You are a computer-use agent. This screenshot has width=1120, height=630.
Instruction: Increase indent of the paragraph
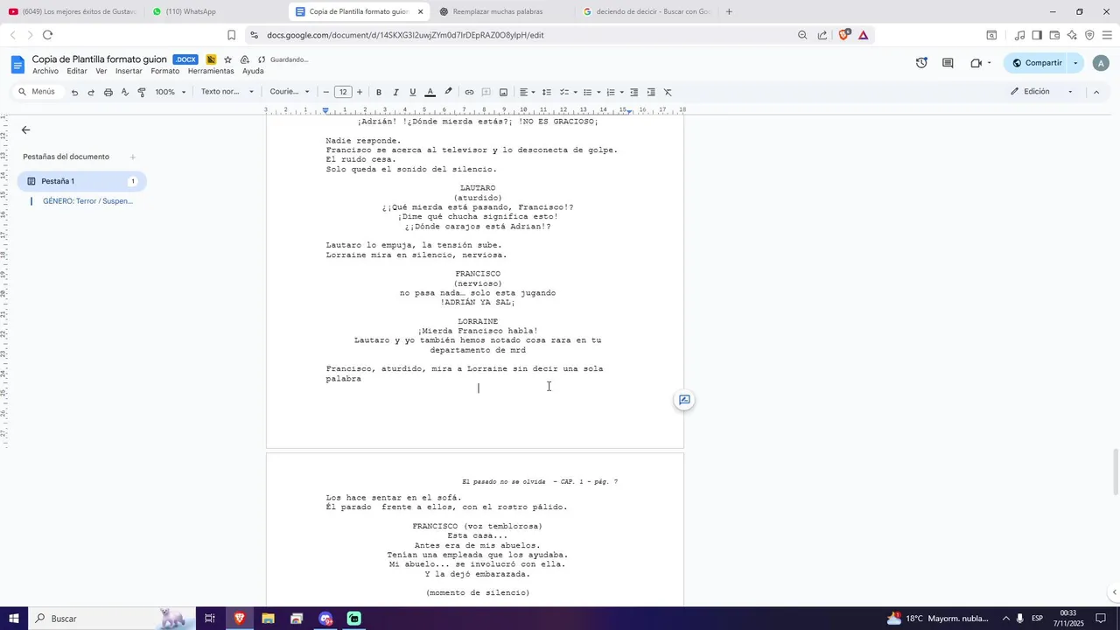tap(651, 92)
